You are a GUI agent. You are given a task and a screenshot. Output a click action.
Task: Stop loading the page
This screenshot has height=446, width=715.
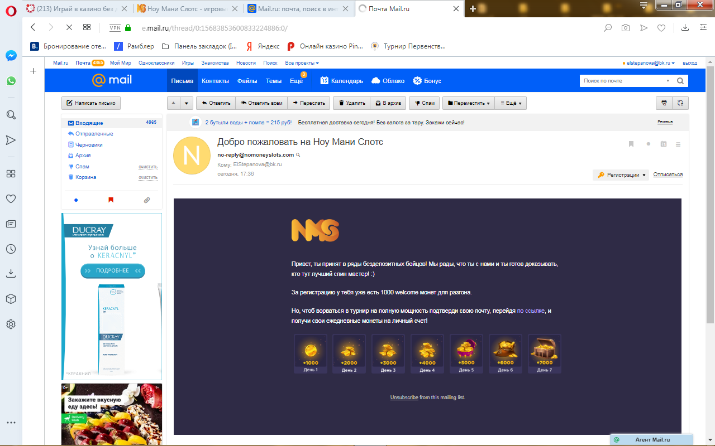tap(69, 27)
